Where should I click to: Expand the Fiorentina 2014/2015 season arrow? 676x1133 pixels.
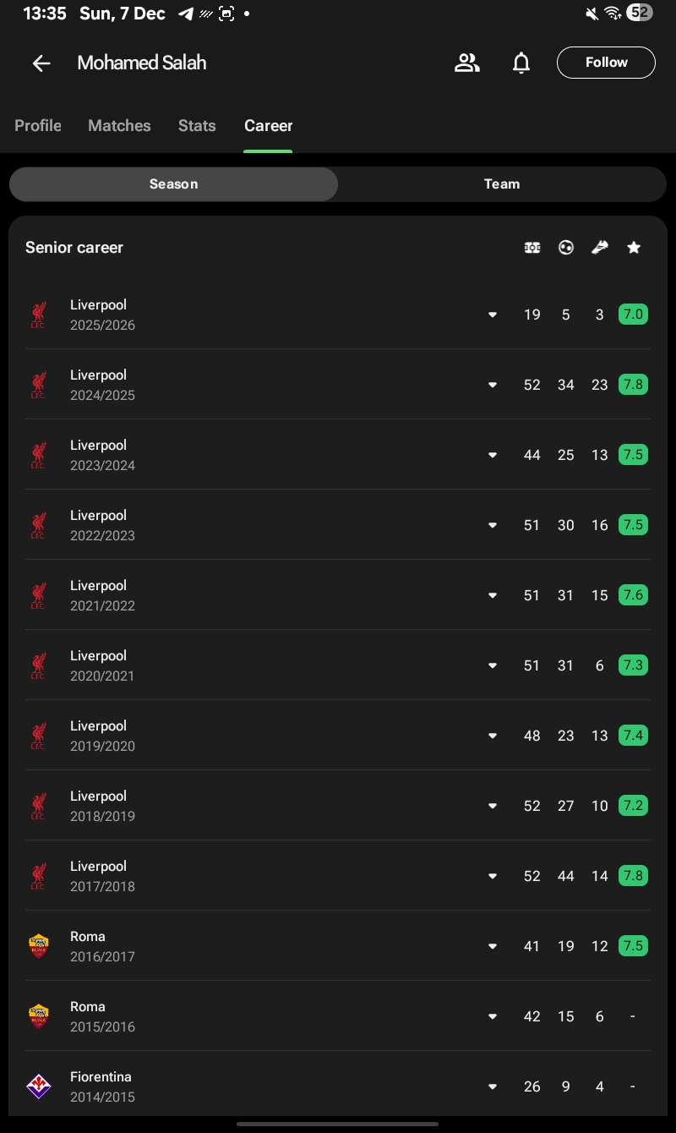pos(493,1087)
